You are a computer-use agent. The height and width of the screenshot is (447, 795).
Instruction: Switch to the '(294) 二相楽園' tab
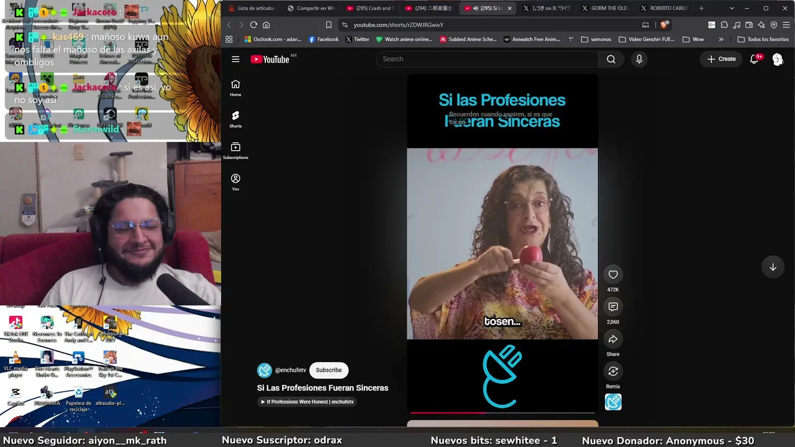(x=429, y=8)
